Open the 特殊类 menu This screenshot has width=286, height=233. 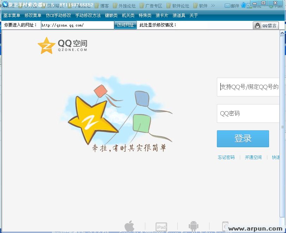[145, 16]
